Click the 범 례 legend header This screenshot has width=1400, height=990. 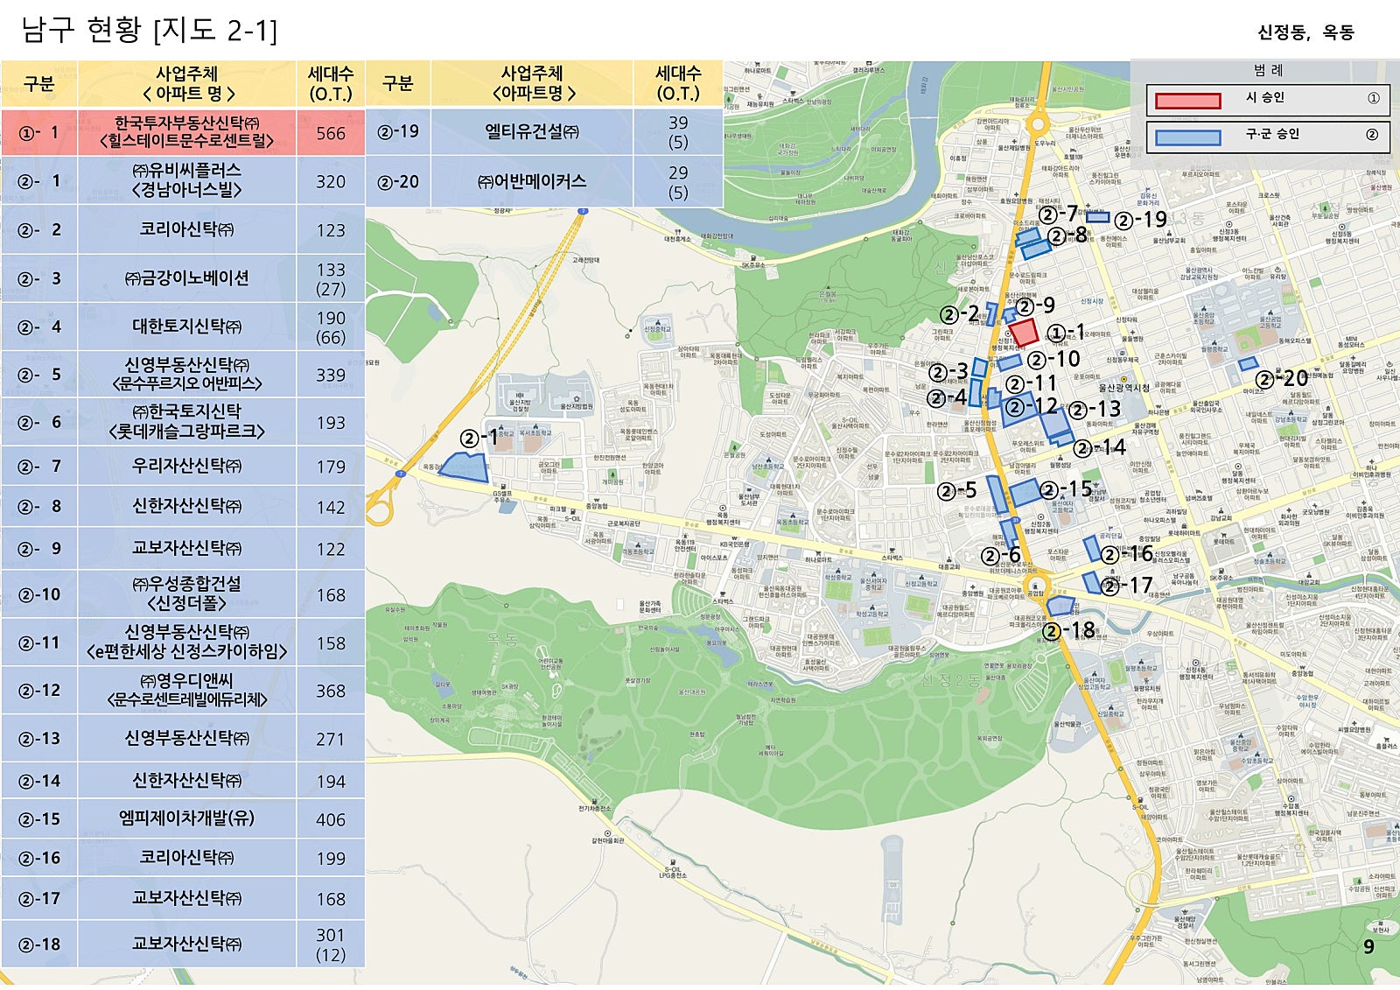pyautogui.click(x=1268, y=70)
